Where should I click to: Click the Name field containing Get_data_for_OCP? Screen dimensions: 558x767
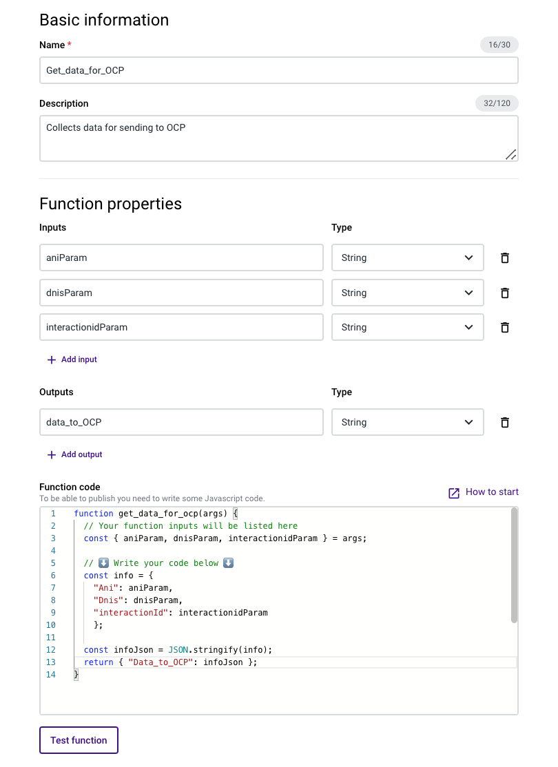(278, 70)
